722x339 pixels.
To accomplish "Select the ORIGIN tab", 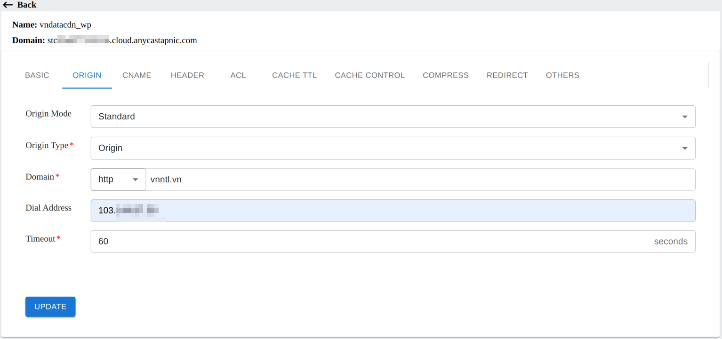I will [87, 75].
